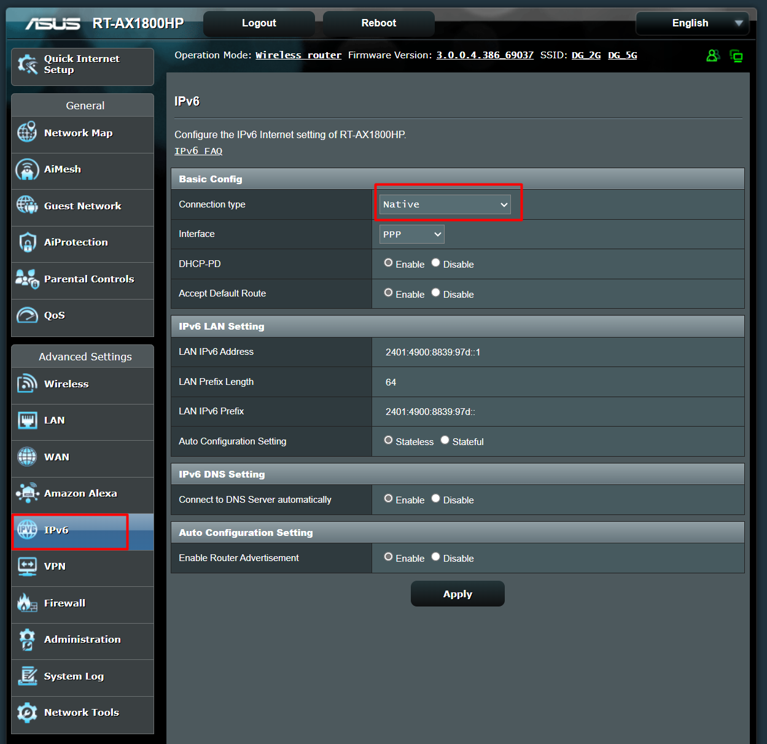Click the Quick Internet Setup icon
The width and height of the screenshot is (767, 744).
point(28,64)
